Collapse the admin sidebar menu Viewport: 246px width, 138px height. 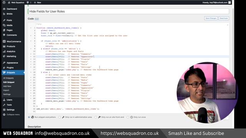13,115
